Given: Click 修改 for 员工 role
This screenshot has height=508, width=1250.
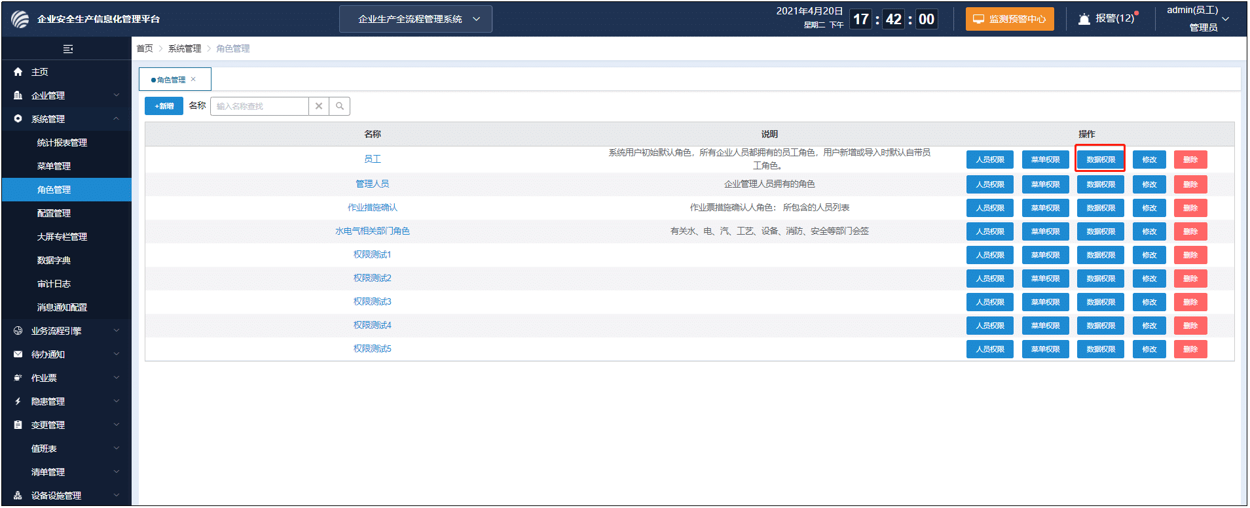Looking at the screenshot, I should pos(1149,160).
